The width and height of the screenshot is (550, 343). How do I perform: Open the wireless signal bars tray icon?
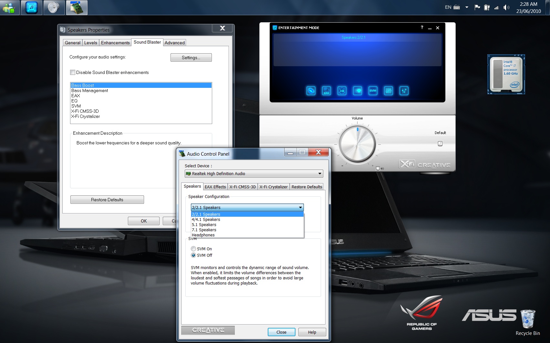(x=496, y=7)
